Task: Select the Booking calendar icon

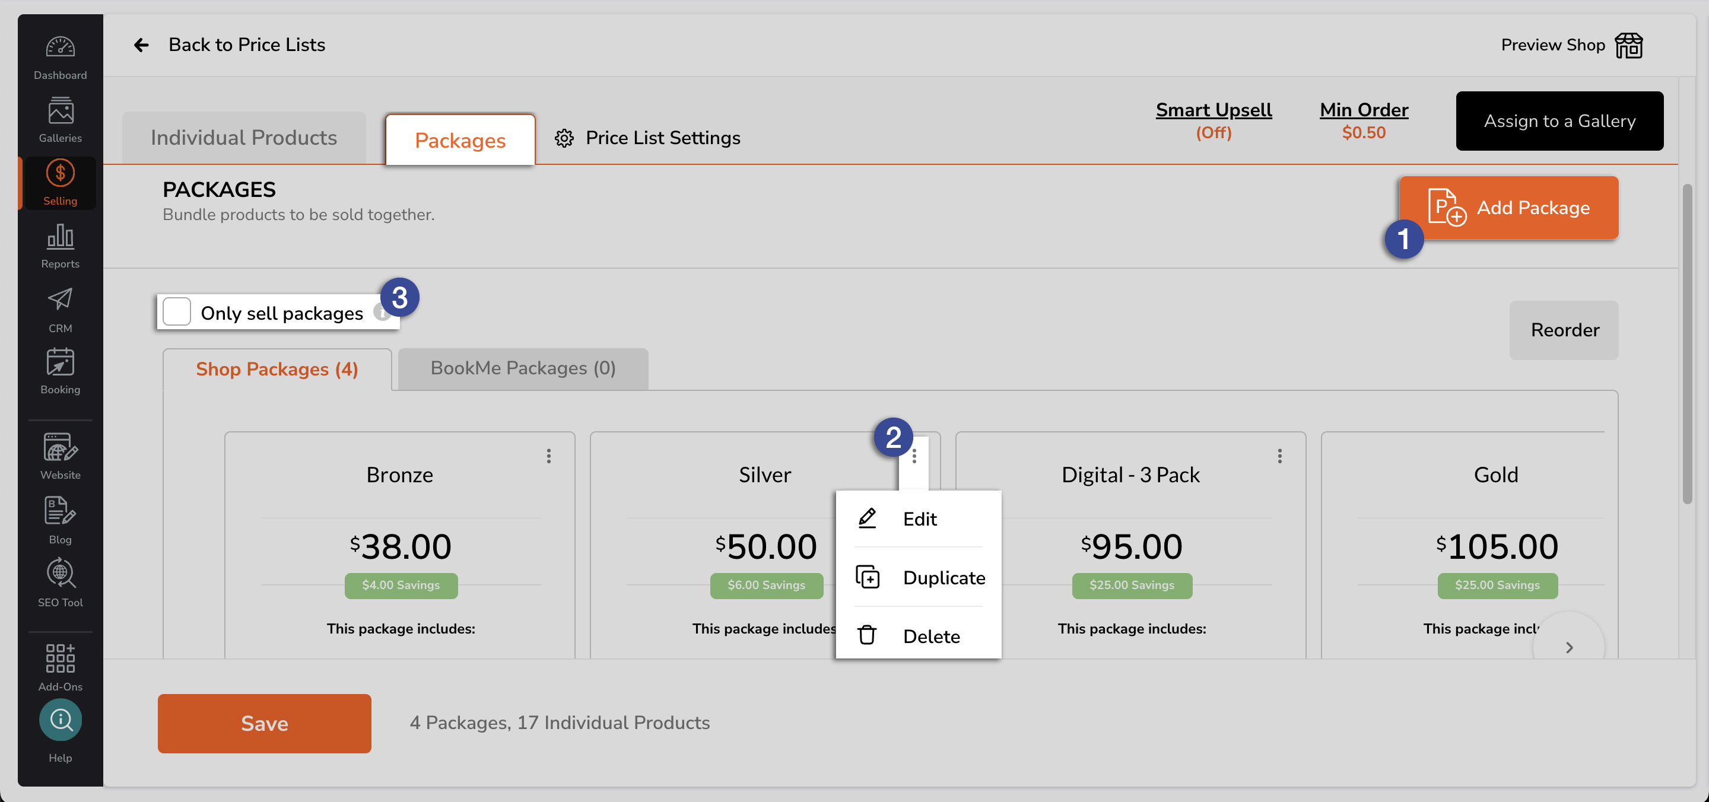Action: click(60, 364)
